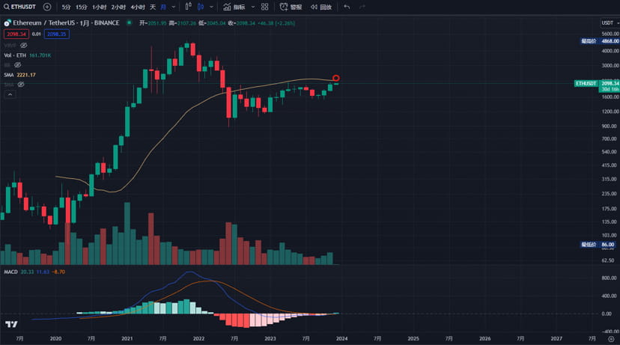
Task: Open the layout grid icon
Action: coord(265,7)
